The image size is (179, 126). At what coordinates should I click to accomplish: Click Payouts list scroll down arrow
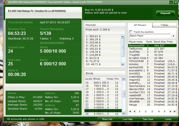[123, 64]
